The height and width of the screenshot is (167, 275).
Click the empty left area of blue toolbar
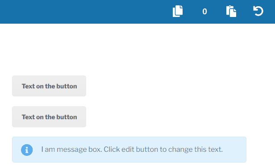[x=79, y=12]
